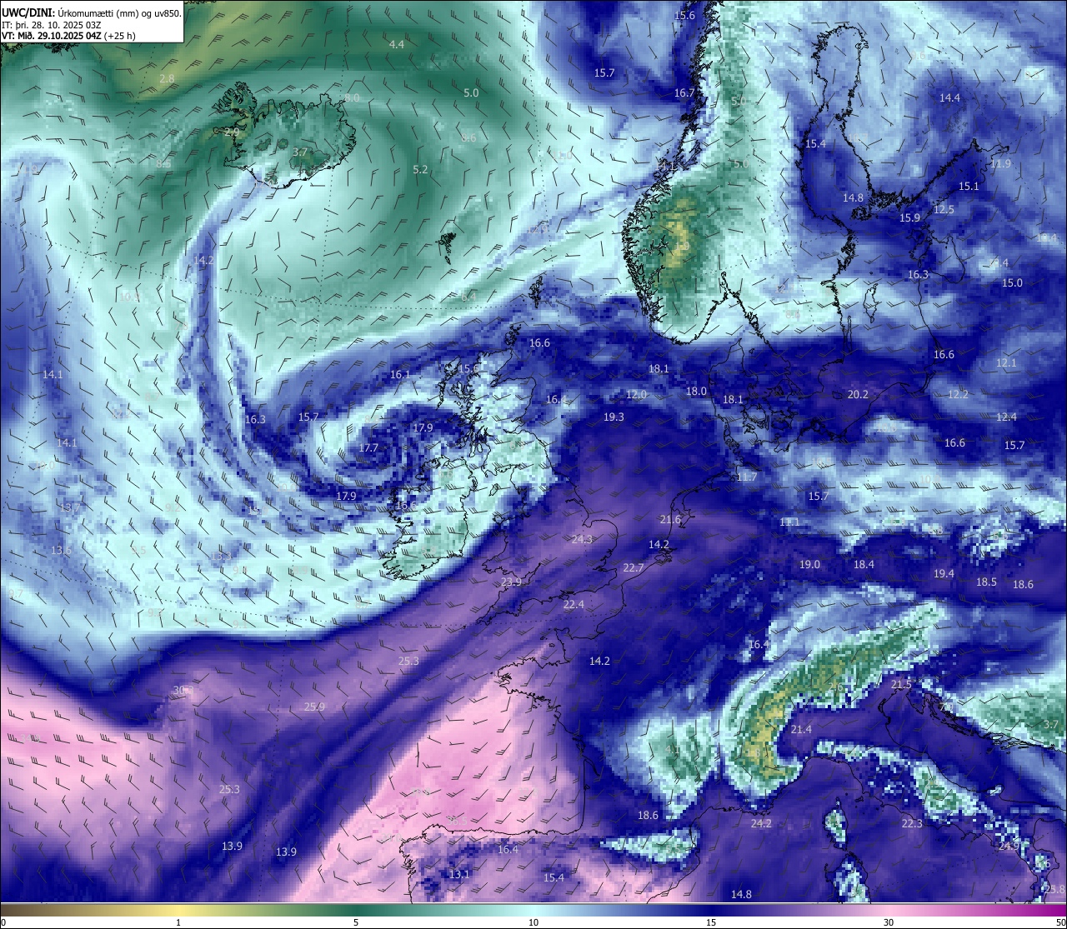
Task: Click the map value "12.4" on the eastern edge
Action: coord(1006,417)
